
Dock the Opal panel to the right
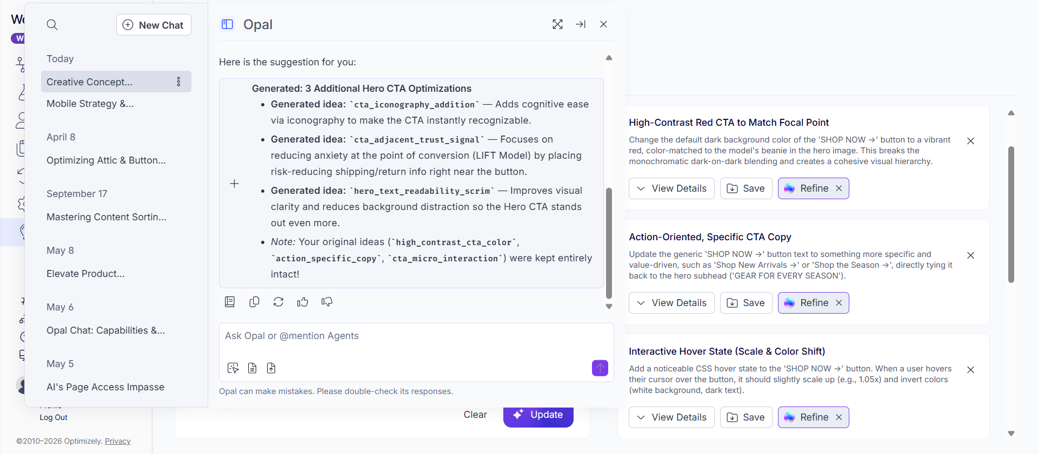[581, 24]
